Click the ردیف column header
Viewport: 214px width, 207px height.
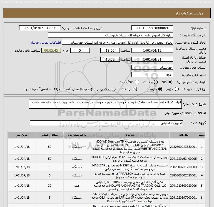(x=202, y=135)
